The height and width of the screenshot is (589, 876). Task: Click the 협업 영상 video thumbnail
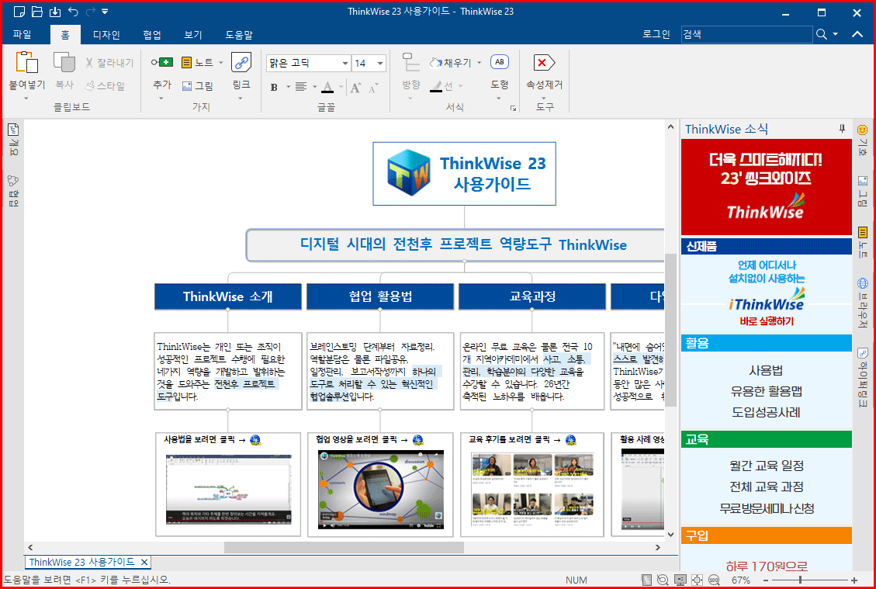click(x=380, y=490)
